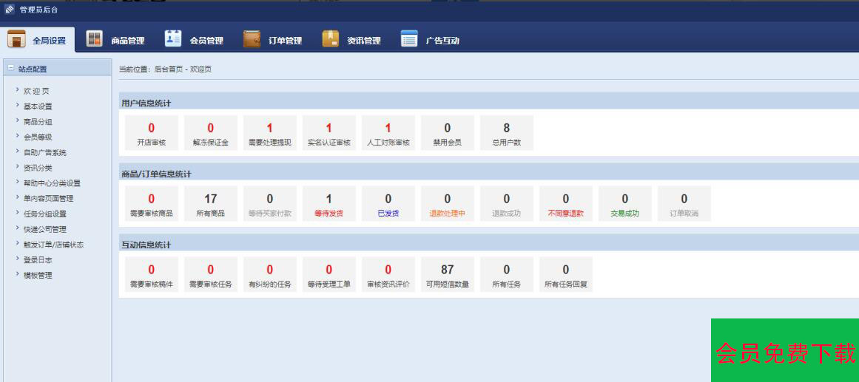This screenshot has height=382, width=859.
Task: Collapse the 站点配置 sidebar section
Action: tap(11, 68)
